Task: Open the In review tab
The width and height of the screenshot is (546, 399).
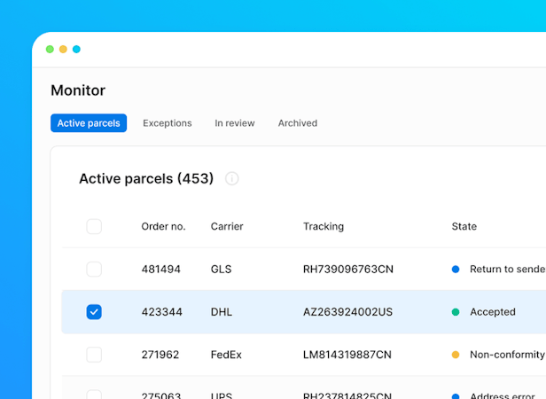Action: (x=235, y=123)
